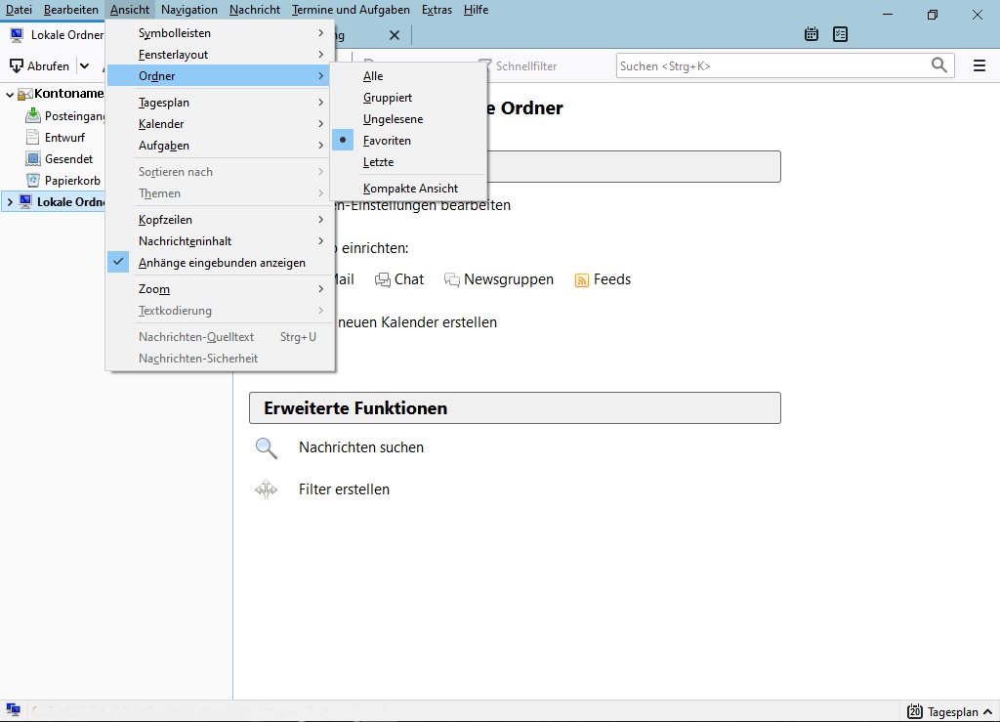Click into the Suchen search field

pyautogui.click(x=771, y=65)
